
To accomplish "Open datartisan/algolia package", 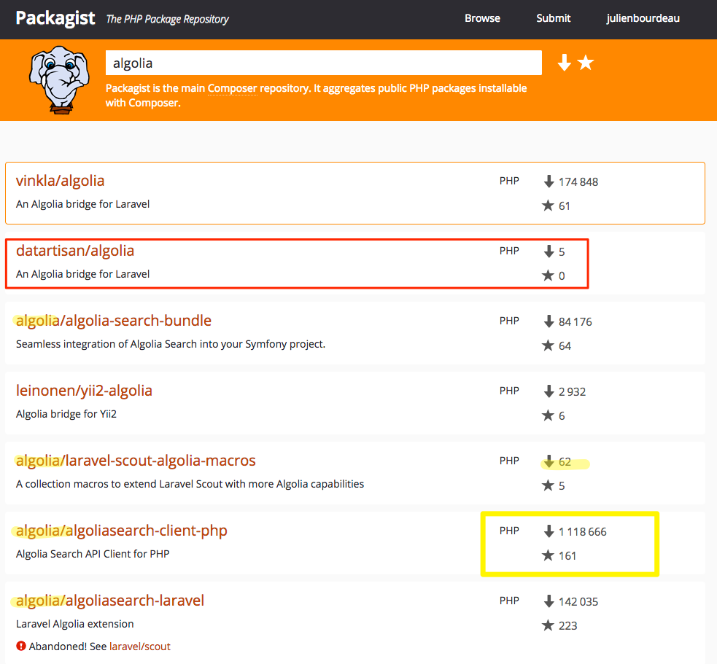I will 75,251.
